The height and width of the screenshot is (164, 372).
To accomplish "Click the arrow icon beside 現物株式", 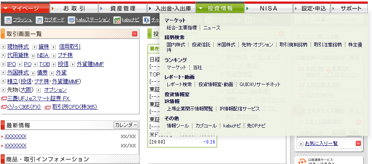I will click(x=3, y=47).
